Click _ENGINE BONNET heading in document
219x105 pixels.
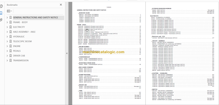pos(84,47)
